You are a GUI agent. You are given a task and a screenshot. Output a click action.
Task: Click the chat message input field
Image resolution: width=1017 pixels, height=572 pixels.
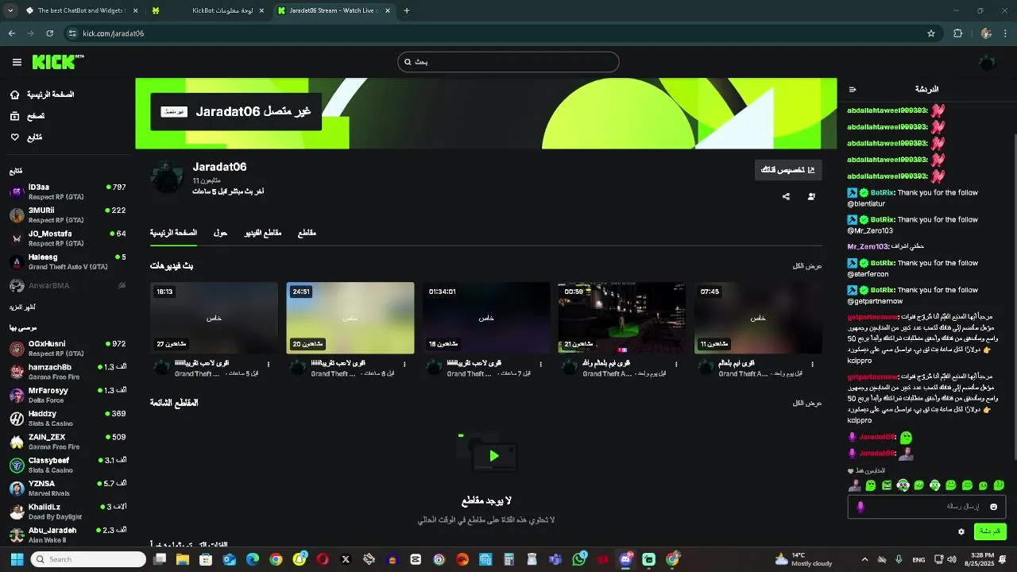pyautogui.click(x=927, y=506)
